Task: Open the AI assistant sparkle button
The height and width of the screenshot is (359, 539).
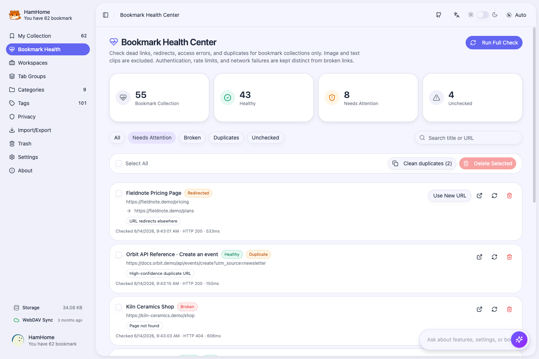Action: pyautogui.click(x=519, y=340)
